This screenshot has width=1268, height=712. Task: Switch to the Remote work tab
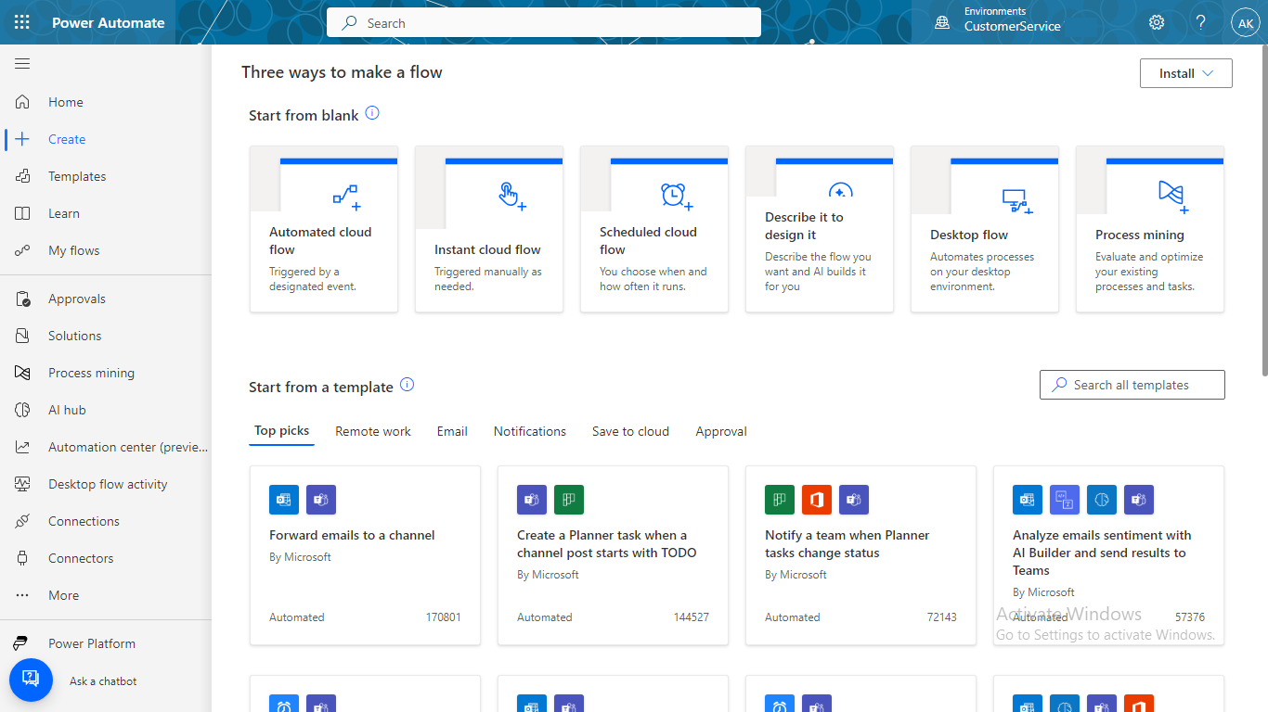click(372, 431)
